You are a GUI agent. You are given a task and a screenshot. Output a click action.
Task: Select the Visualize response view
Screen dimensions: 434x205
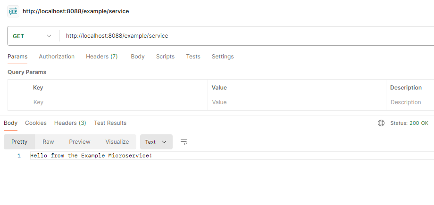coord(117,142)
